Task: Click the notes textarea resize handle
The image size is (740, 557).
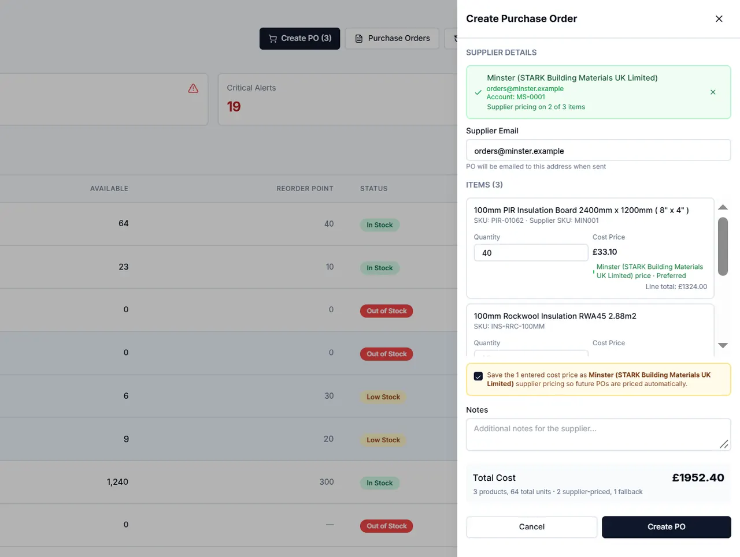Action: (x=724, y=444)
